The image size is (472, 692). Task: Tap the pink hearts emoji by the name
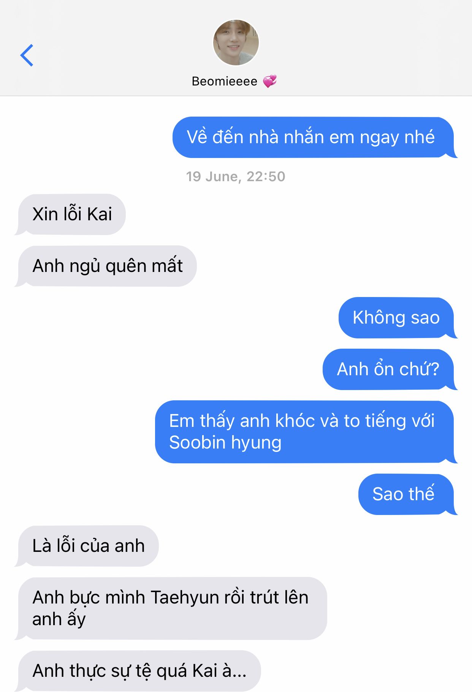coord(270,81)
